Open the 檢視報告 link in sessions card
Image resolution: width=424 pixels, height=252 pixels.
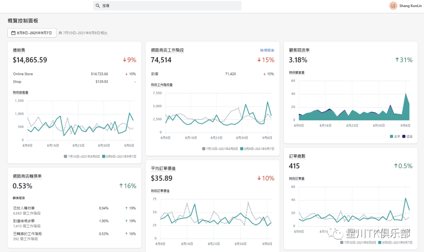tap(267, 50)
